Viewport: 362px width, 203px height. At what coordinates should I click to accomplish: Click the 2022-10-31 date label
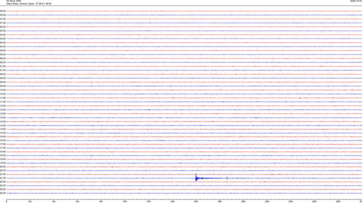pos(356,1)
